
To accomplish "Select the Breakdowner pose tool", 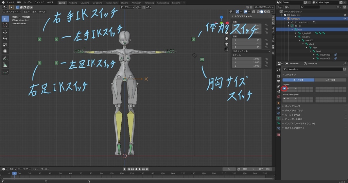I will (x=5, y=72).
